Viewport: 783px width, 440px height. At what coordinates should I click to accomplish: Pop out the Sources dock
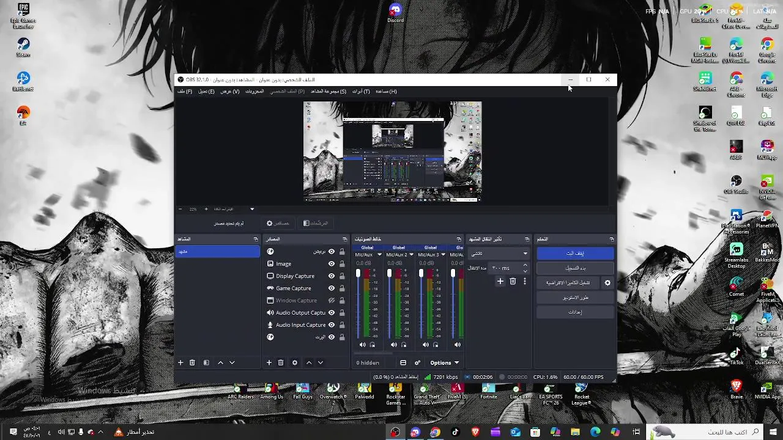(x=344, y=239)
